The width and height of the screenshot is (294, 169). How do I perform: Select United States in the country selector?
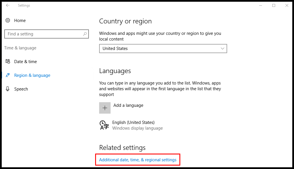click(x=163, y=49)
